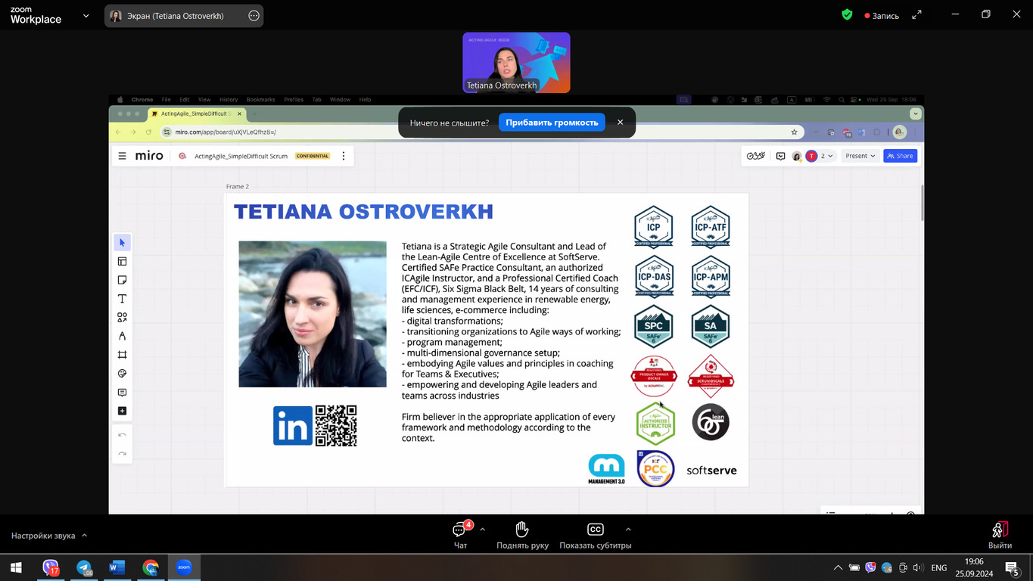Bookmark page with Chrome star icon
1033x581 pixels.
(x=794, y=132)
